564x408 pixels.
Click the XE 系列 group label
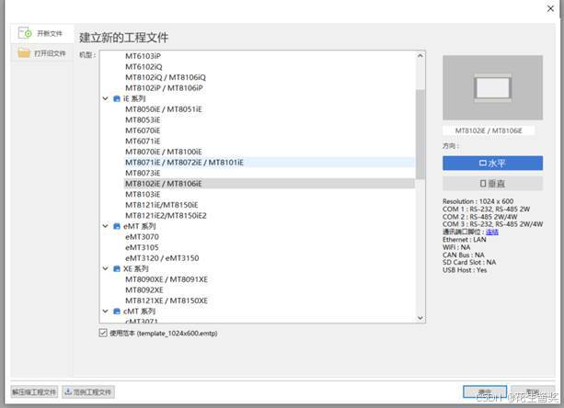coord(135,268)
